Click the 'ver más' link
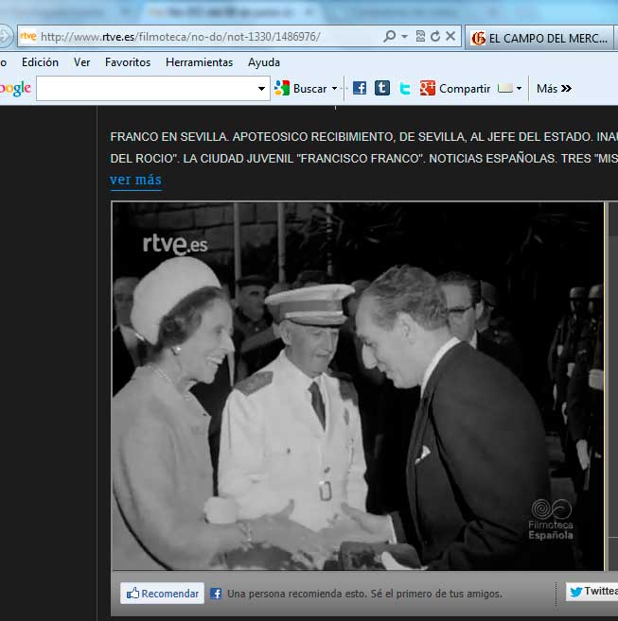Image resolution: width=618 pixels, height=621 pixels. (135, 180)
